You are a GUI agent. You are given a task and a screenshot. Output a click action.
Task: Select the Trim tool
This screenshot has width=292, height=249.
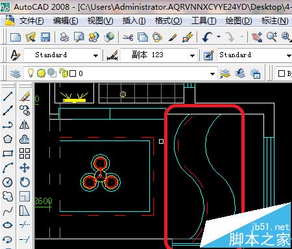(x=25, y=225)
